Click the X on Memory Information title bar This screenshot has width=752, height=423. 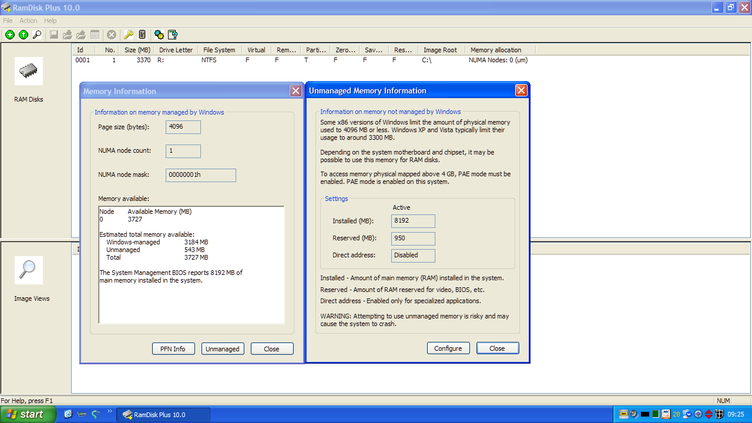point(296,91)
